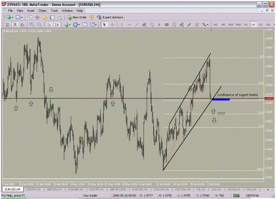Select the crosshair tool
The image size is (276, 199).
tap(112, 25)
